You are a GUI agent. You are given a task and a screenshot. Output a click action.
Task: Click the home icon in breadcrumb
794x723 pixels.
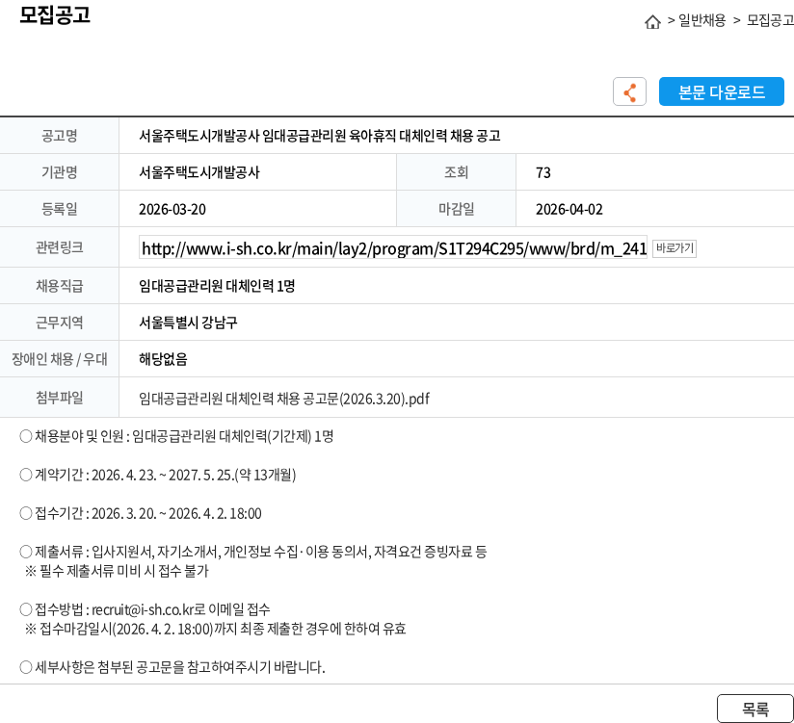[652, 21]
